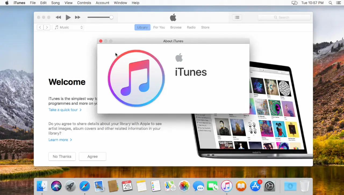Click the Agree button
This screenshot has height=195, width=344.
[x=92, y=157]
